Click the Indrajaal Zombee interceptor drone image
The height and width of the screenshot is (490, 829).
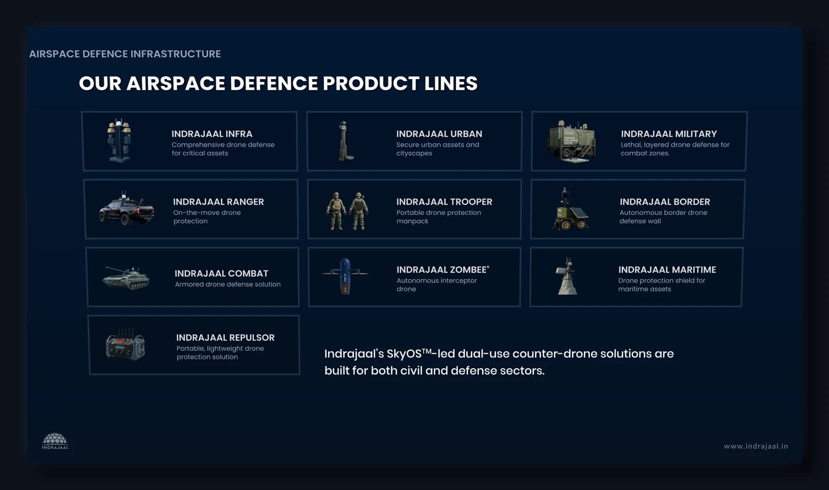click(x=345, y=276)
